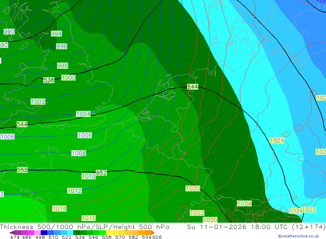Pick the darkest green legend swatch
The image size is (326, 239).
[x=77, y=232]
